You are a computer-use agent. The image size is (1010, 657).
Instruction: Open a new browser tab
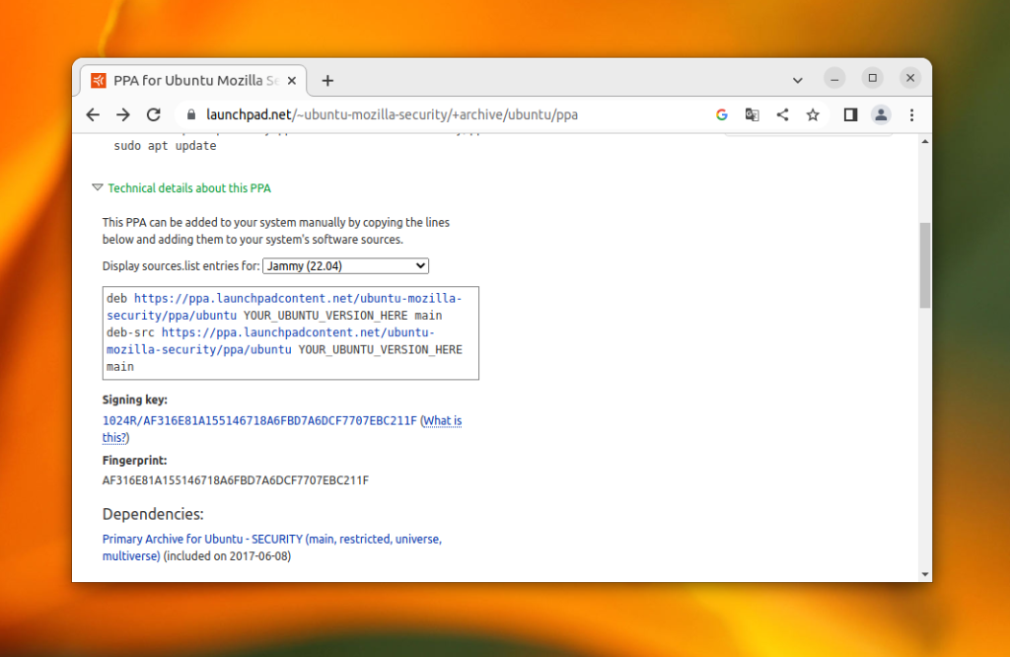tap(327, 81)
